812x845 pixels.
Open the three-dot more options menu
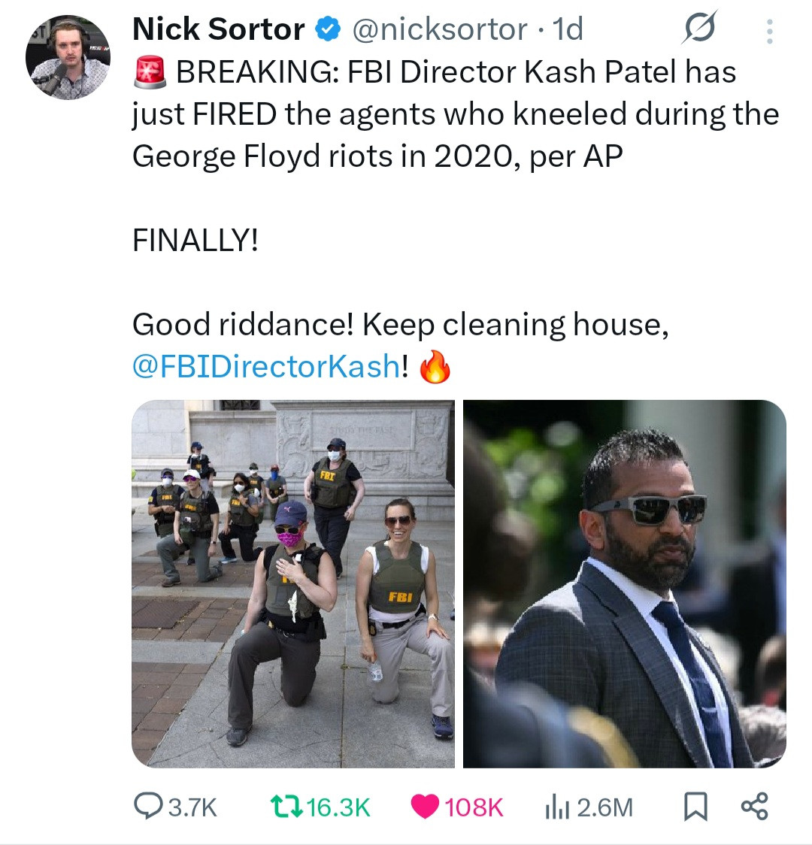(x=769, y=31)
